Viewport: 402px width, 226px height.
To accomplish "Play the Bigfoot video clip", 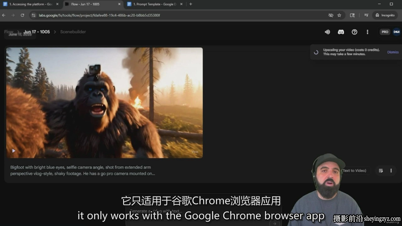I will (14, 151).
